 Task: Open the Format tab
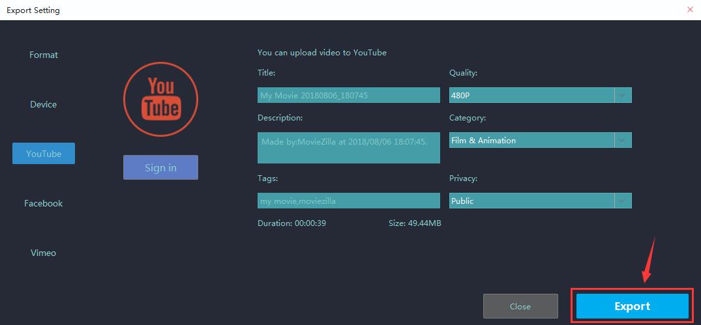[44, 55]
